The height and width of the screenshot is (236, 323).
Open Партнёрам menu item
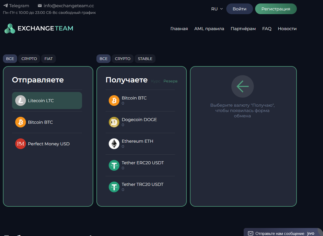[243, 29]
